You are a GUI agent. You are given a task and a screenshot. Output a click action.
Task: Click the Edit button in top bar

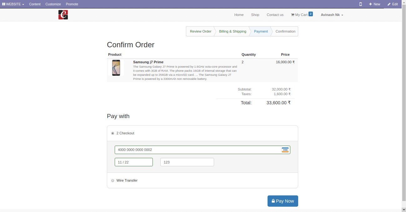coord(393,4)
